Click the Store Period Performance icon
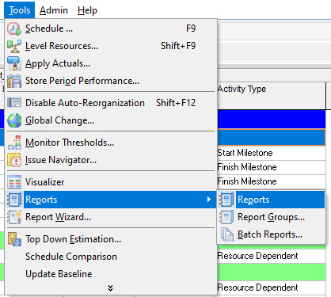This screenshot has width=331, height=297. (14, 81)
